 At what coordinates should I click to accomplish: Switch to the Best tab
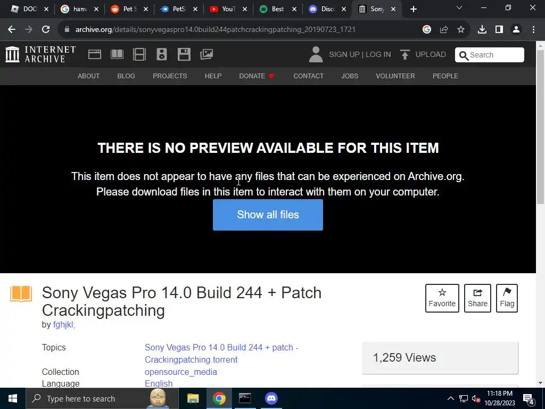tap(278, 9)
